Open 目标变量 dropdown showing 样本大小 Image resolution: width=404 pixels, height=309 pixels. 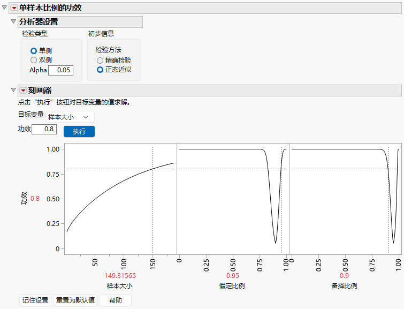(x=70, y=117)
